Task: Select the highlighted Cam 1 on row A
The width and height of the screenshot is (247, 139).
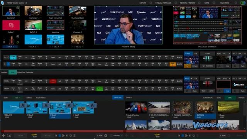Action: point(13,57)
